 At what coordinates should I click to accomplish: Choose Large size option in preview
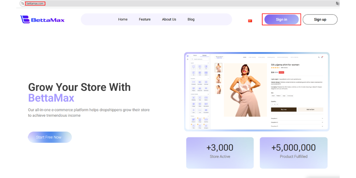tap(284, 96)
